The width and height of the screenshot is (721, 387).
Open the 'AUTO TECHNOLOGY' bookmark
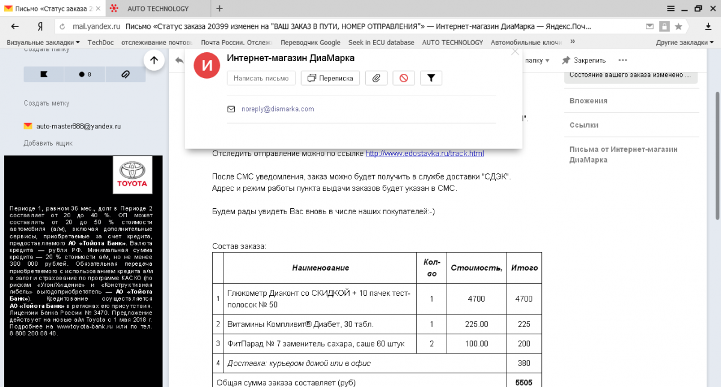452,43
